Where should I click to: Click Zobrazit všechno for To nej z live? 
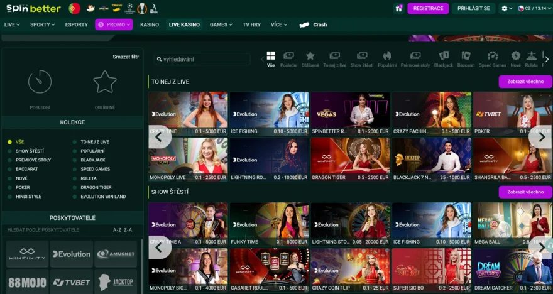(x=525, y=82)
